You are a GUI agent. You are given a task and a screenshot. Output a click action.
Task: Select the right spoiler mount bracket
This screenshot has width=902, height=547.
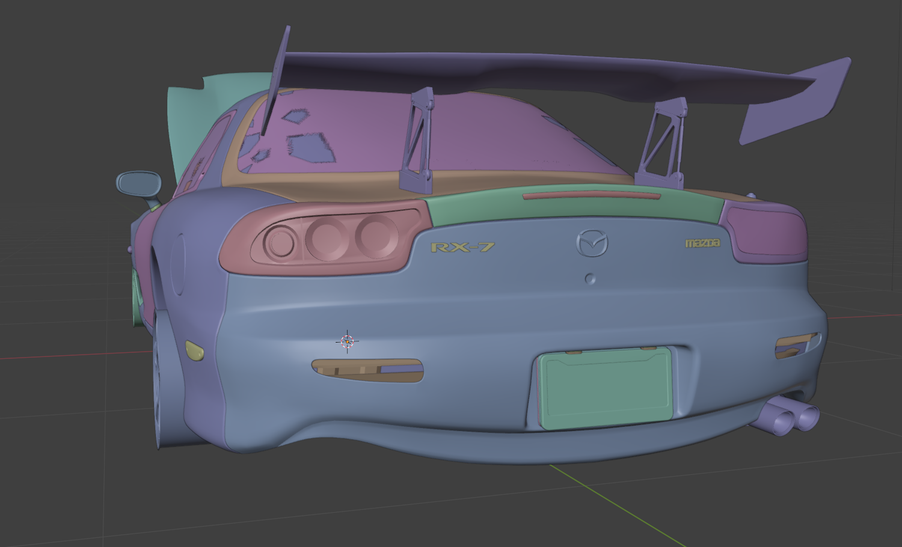tap(663, 144)
